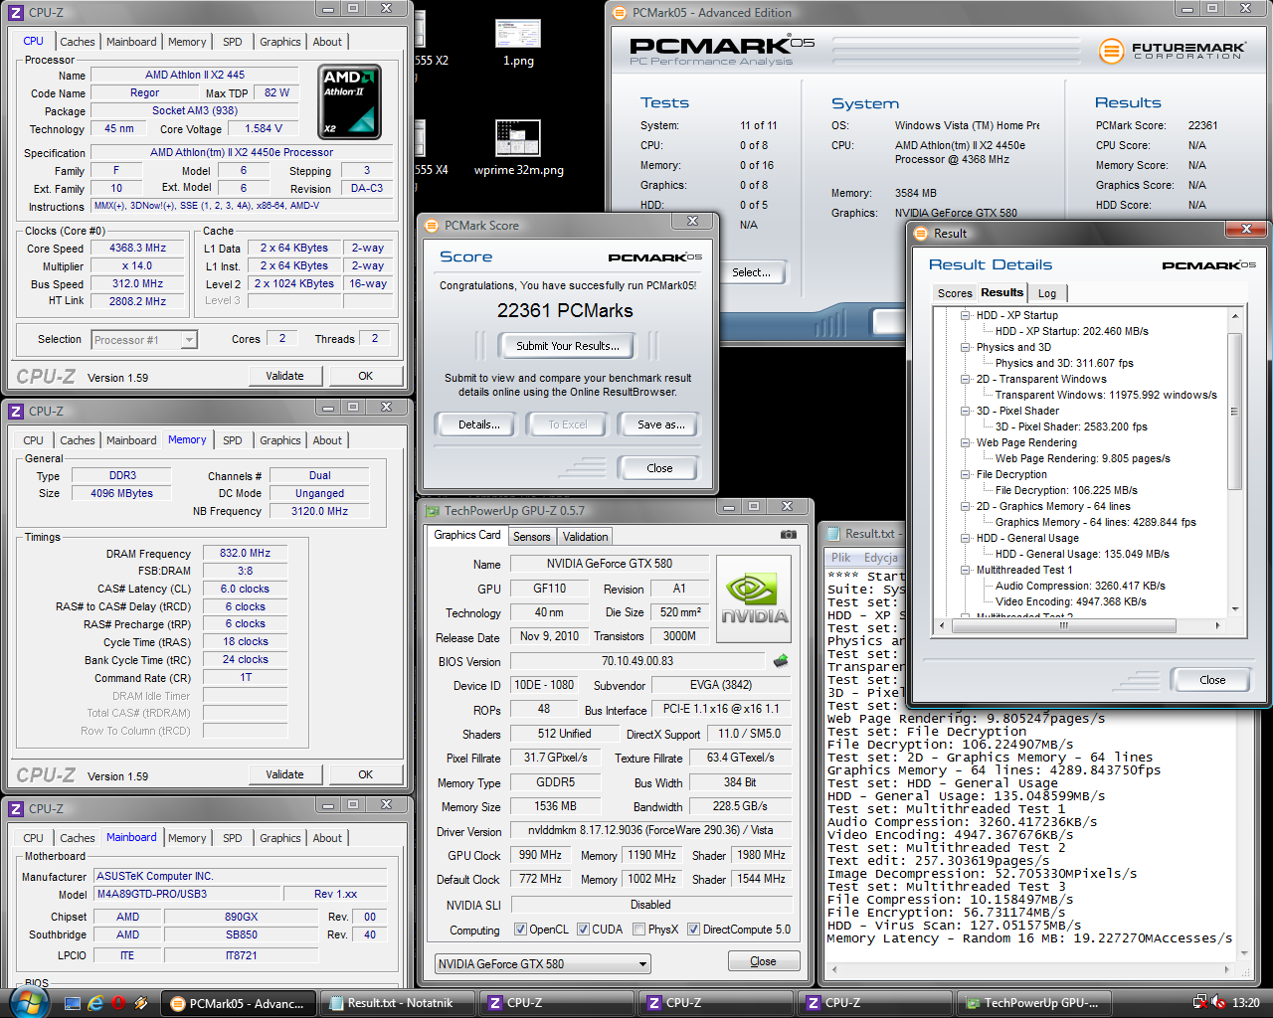Click Validate in the top CPU-Z window
Screen dimensions: 1273x1018
pos(284,376)
